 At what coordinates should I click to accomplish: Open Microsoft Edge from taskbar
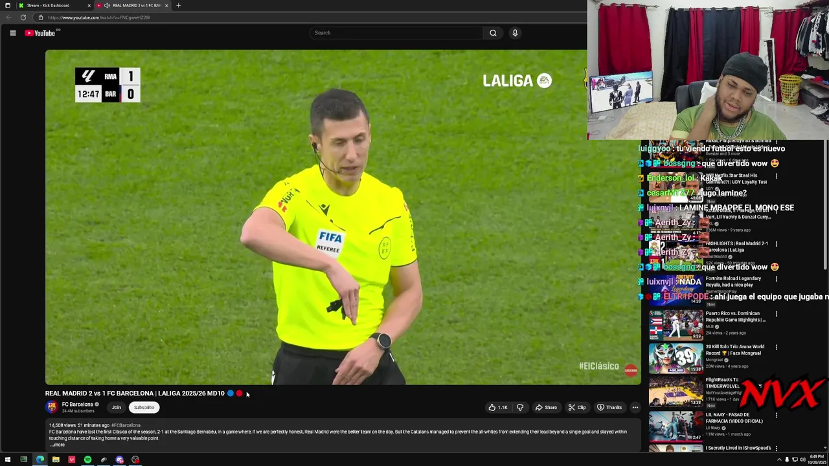pyautogui.click(x=40, y=460)
